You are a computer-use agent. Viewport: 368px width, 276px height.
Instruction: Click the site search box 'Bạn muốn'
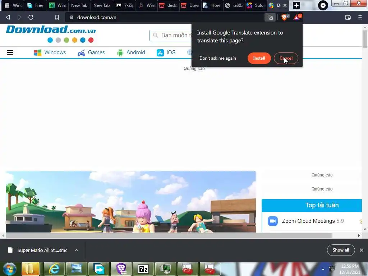coord(171,36)
